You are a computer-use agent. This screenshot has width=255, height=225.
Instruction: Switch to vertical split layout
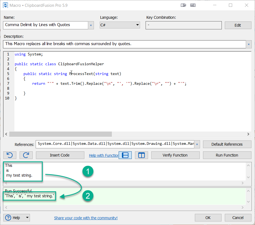142,155
